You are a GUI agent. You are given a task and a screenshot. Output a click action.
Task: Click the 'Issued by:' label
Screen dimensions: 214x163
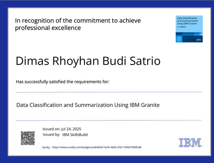pos(51,135)
